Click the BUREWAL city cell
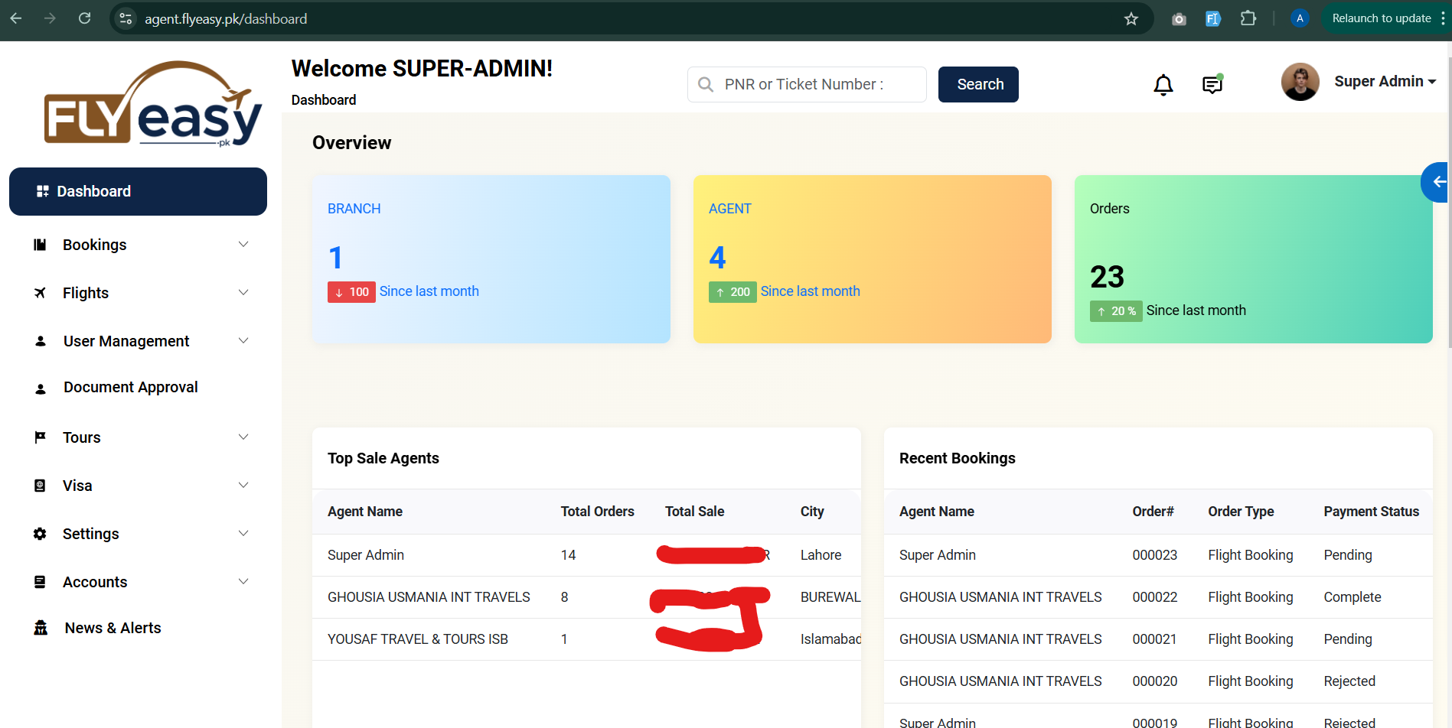This screenshot has height=728, width=1452. tap(830, 597)
